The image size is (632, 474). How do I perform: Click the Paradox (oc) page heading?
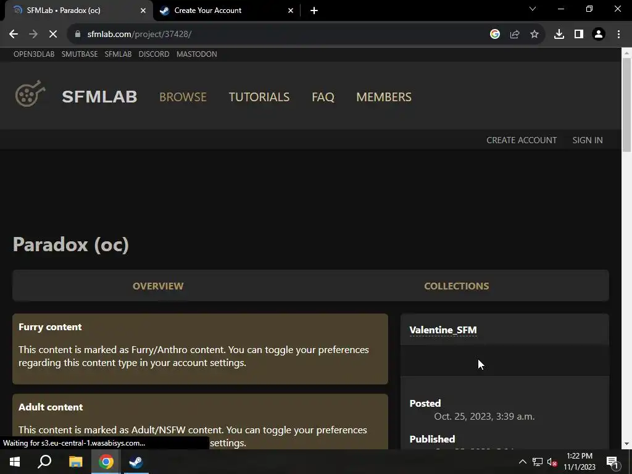pyautogui.click(x=71, y=244)
